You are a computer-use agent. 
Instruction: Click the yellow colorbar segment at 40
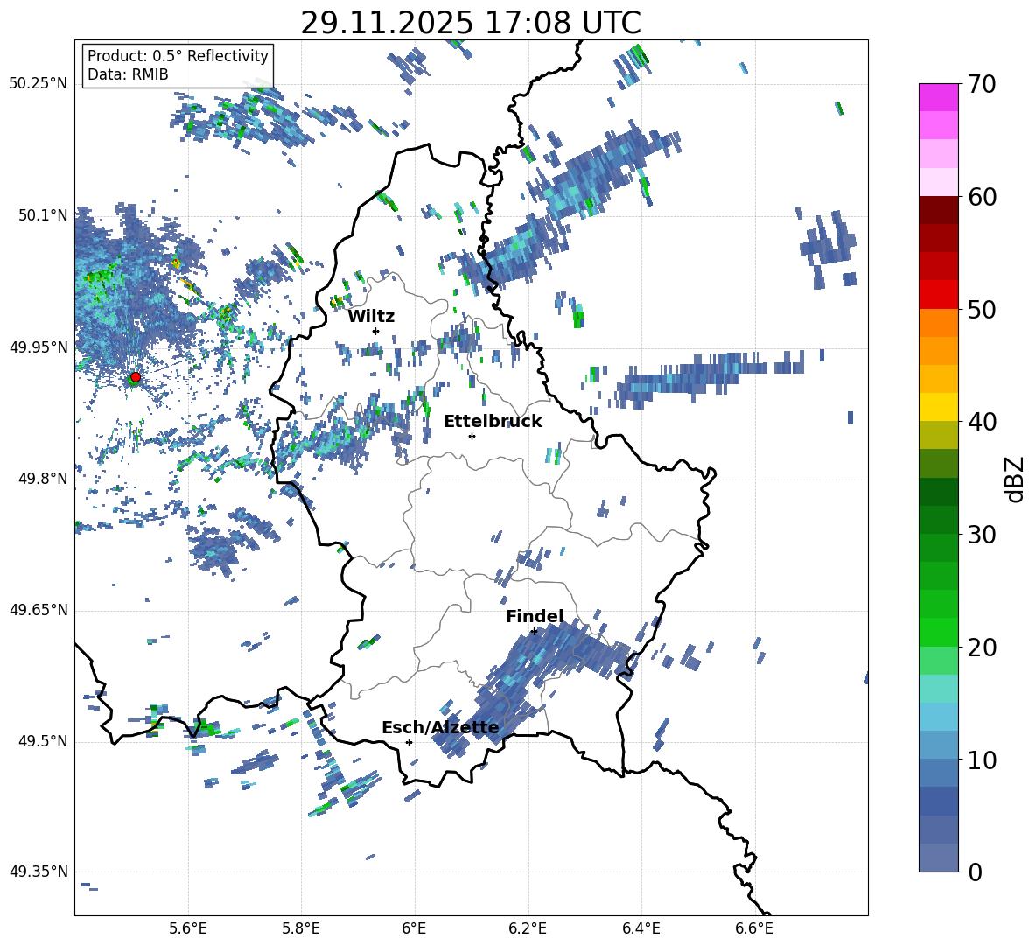[x=938, y=407]
